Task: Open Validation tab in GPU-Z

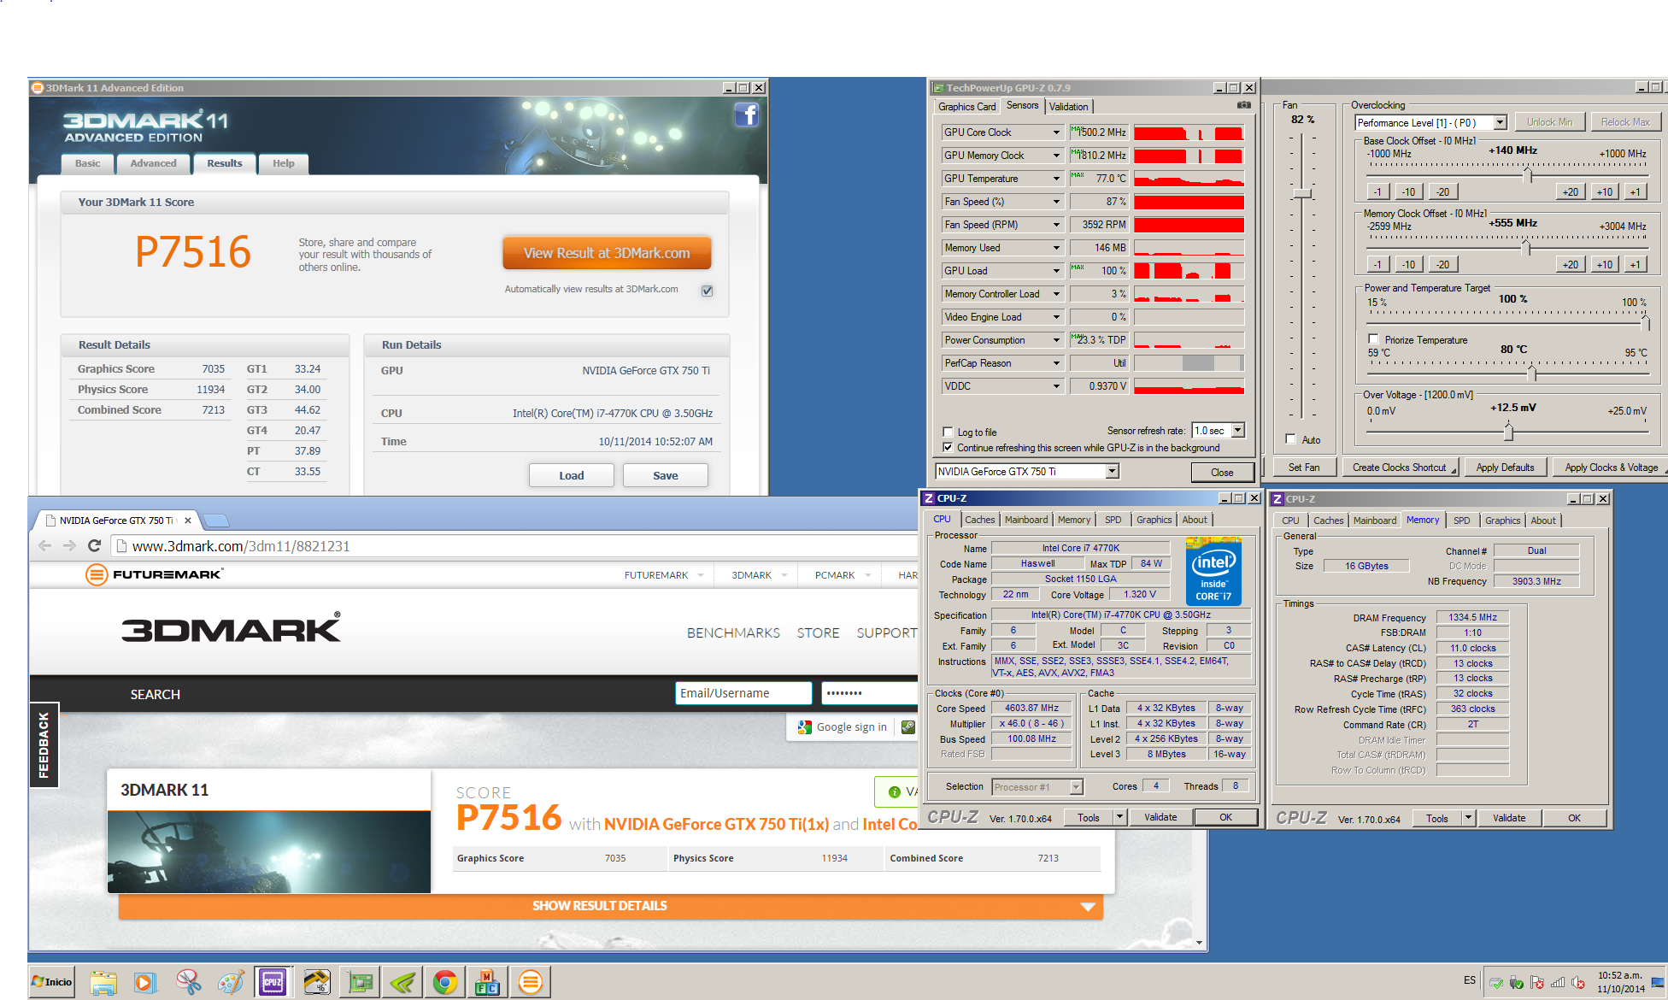Action: pyautogui.click(x=1068, y=107)
